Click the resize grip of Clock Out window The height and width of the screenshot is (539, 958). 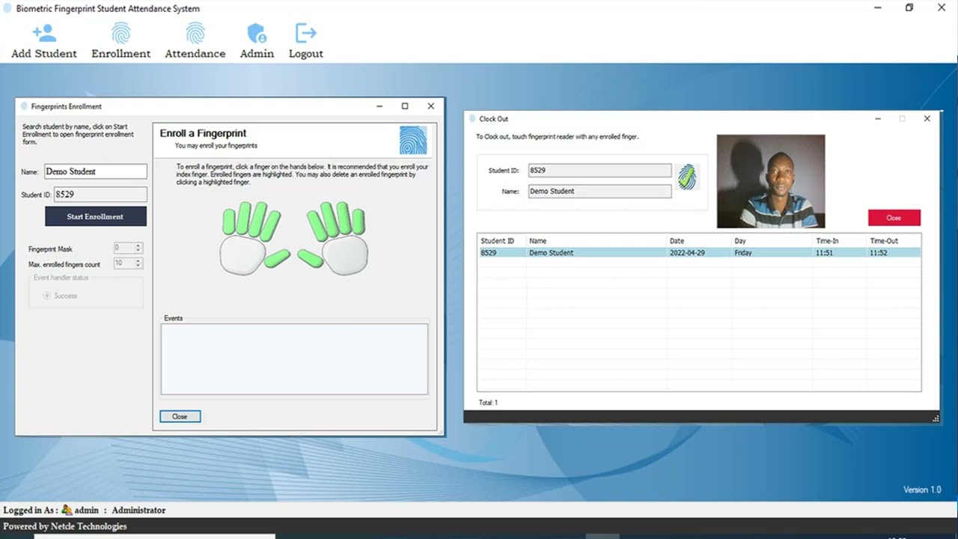tap(936, 418)
